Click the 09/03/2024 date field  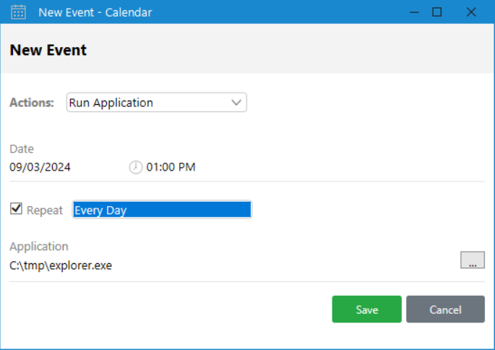coord(40,167)
